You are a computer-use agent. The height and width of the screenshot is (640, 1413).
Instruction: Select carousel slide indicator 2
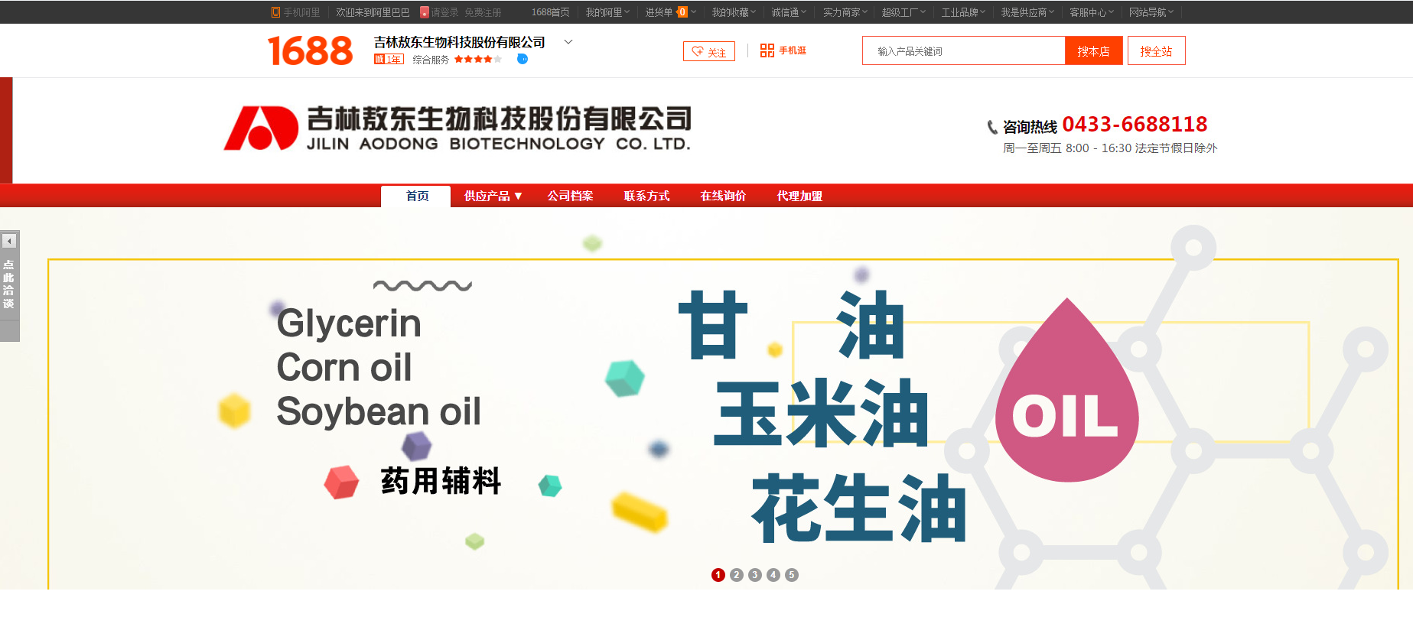pyautogui.click(x=737, y=575)
